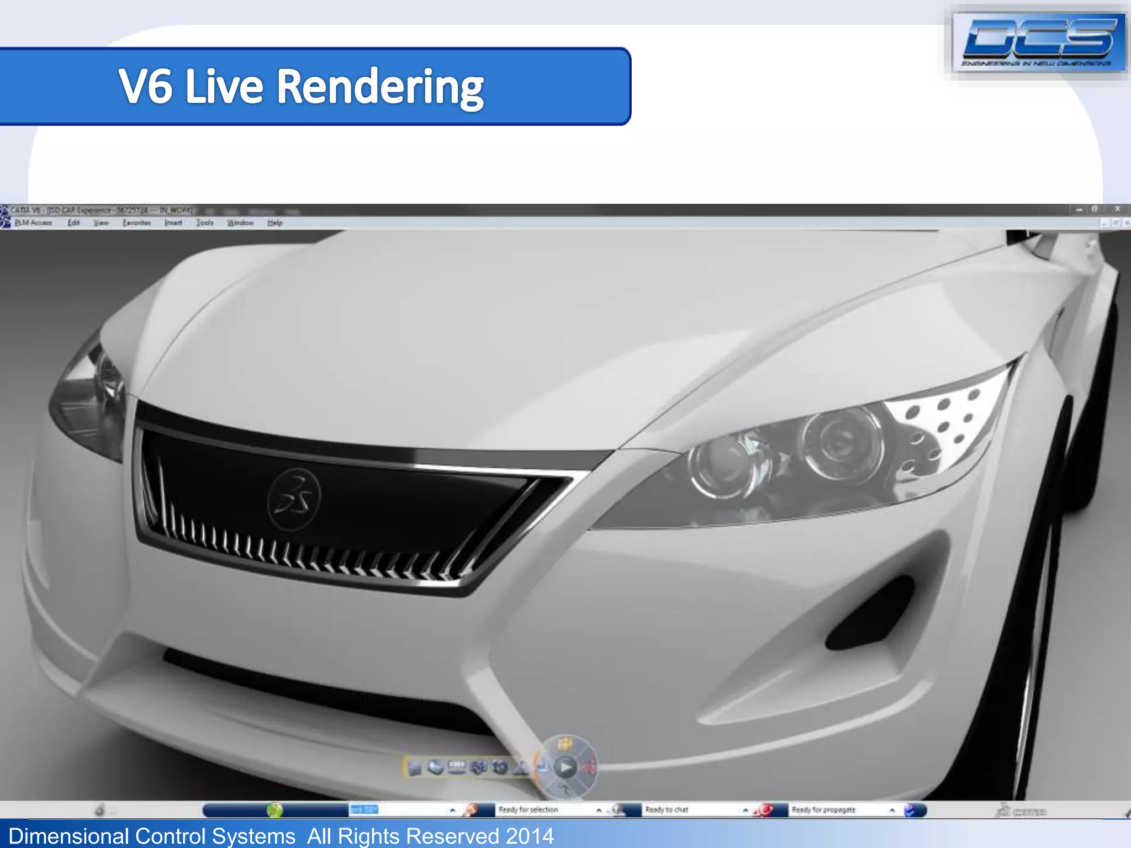Screen dimensions: 1131x848
Task: Click the first icon in floating toolbar
Action: pos(415,767)
